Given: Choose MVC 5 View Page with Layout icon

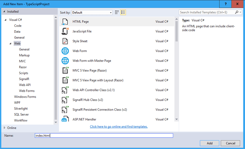Looking at the screenshot, I should (x=65, y=80).
